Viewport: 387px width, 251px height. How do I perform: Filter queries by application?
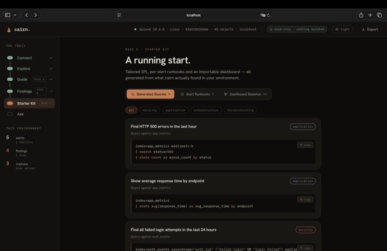tap(175, 110)
